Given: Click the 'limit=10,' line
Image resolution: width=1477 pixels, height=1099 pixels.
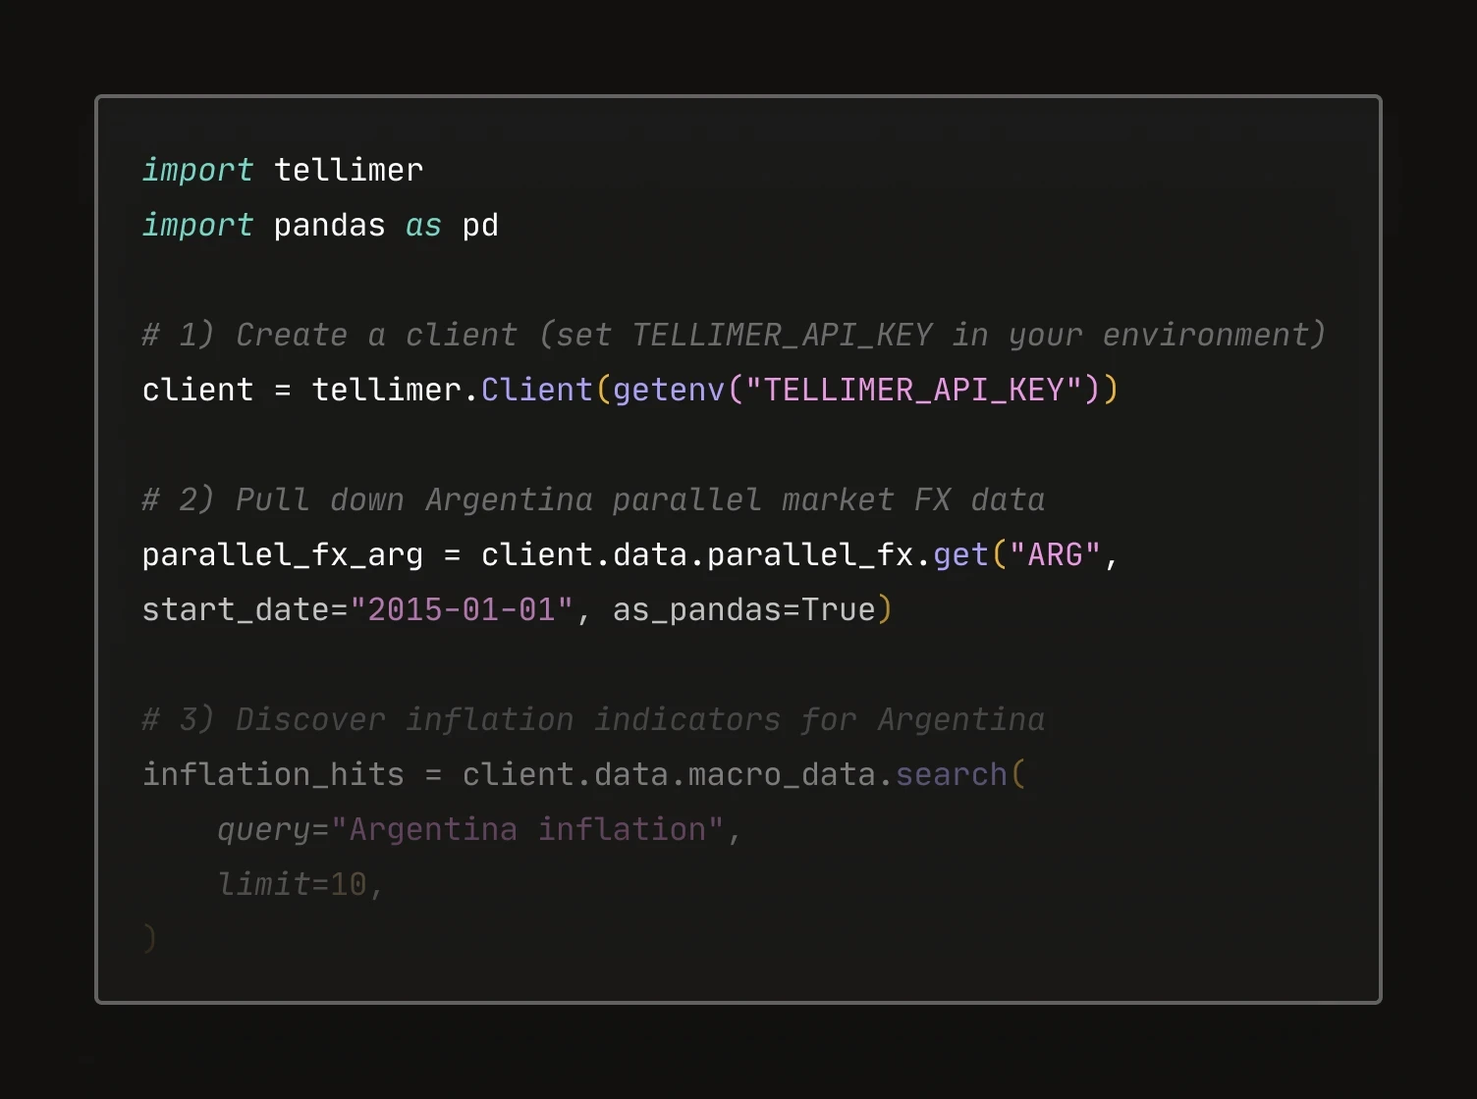Looking at the screenshot, I should pos(301,884).
